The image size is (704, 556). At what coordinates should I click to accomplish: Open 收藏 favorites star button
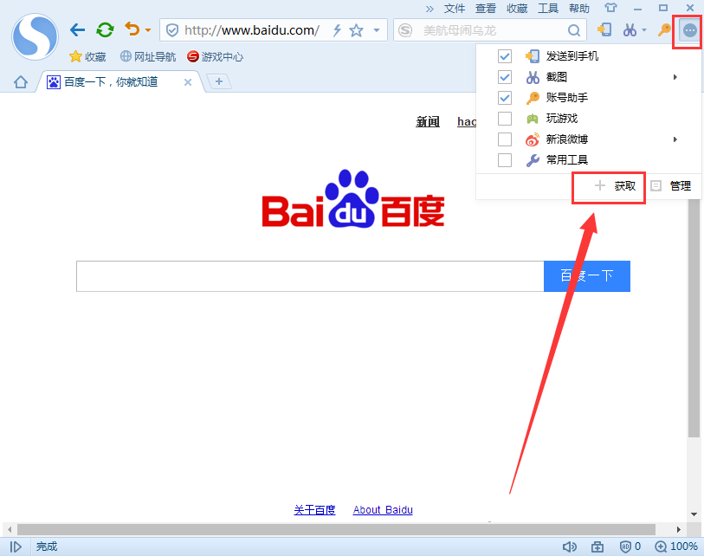tap(87, 56)
